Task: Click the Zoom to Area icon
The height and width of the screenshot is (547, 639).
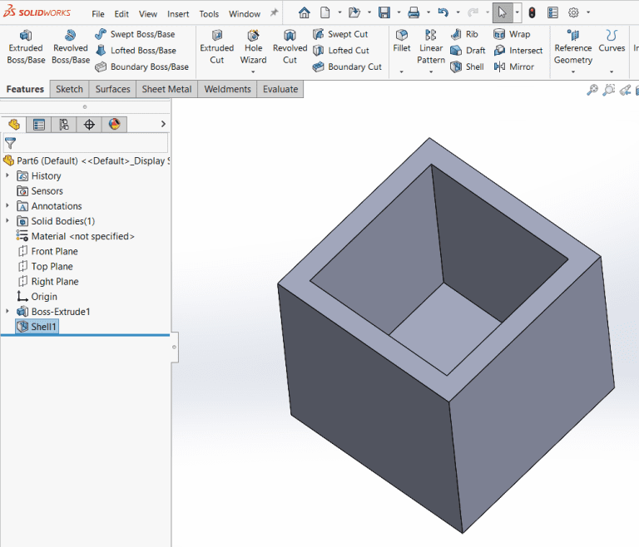Action: (609, 90)
